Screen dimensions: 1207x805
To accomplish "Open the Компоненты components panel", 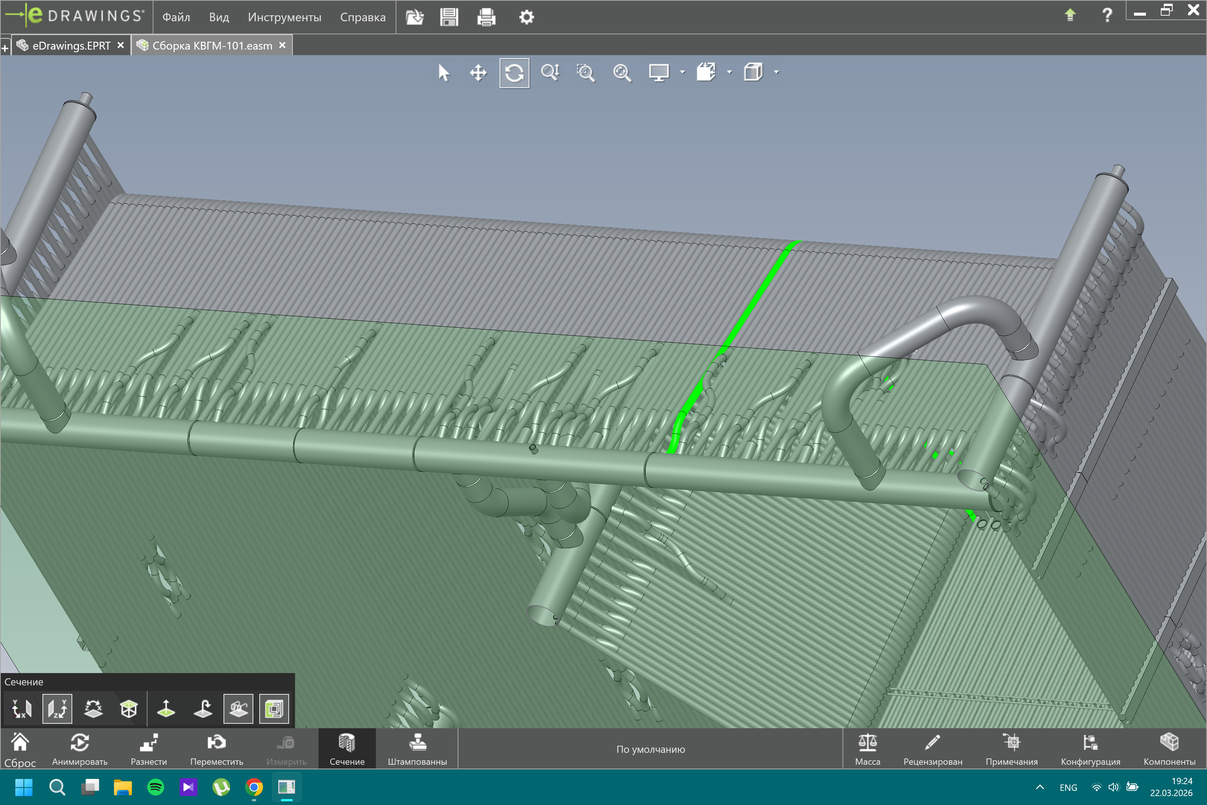I will point(1169,748).
